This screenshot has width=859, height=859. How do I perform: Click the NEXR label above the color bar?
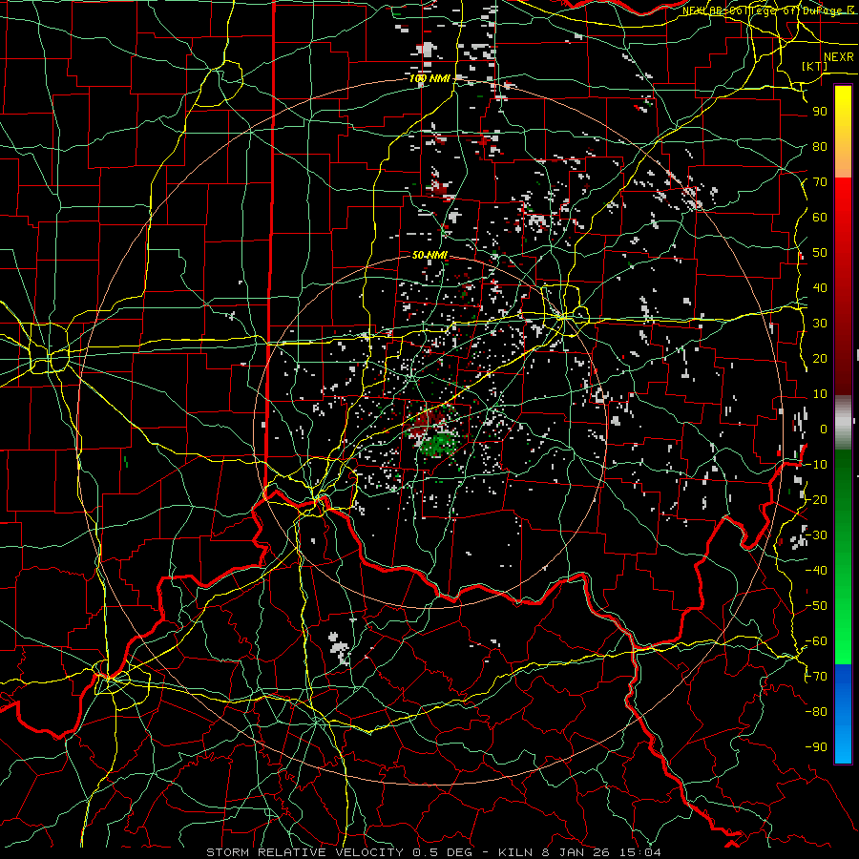[x=839, y=57]
